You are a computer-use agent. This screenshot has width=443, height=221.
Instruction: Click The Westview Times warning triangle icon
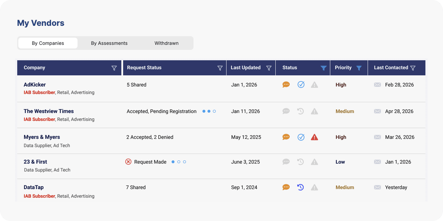tap(314, 112)
